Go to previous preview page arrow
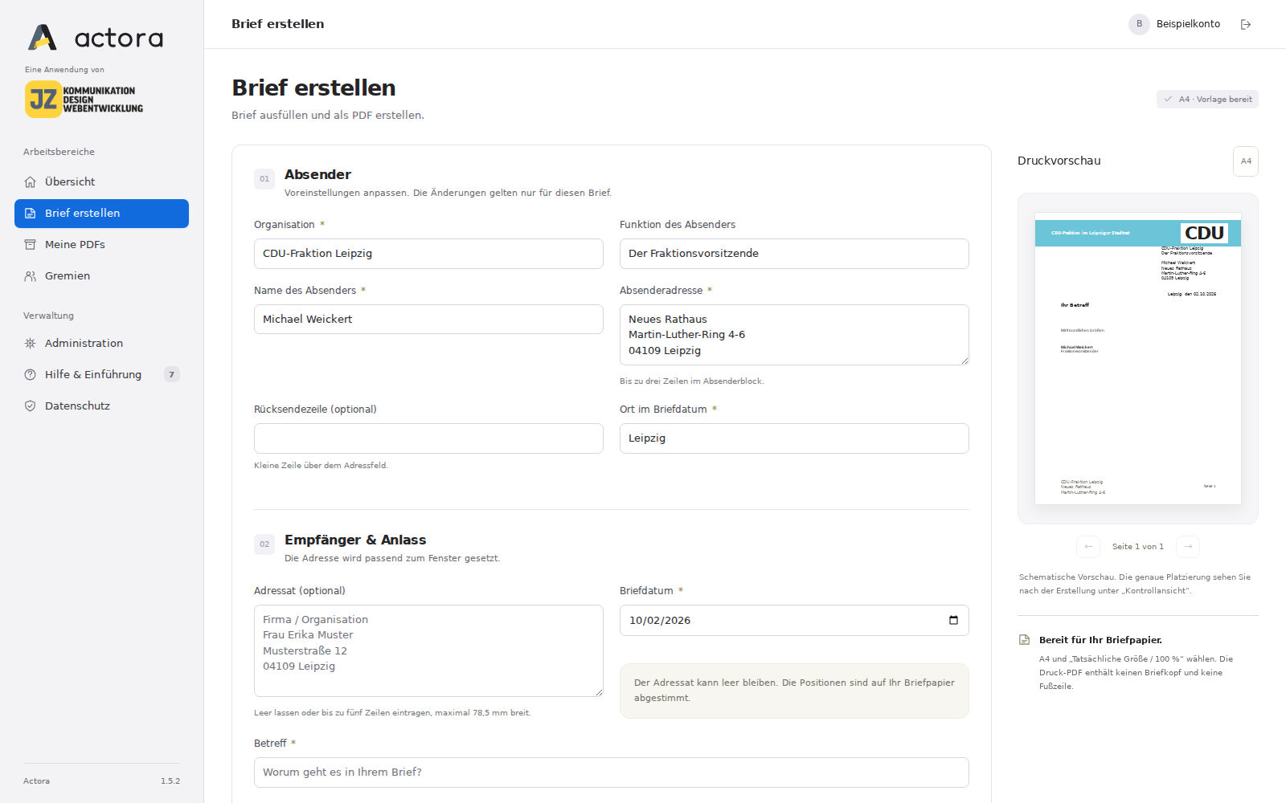The height and width of the screenshot is (803, 1286). [1088, 547]
